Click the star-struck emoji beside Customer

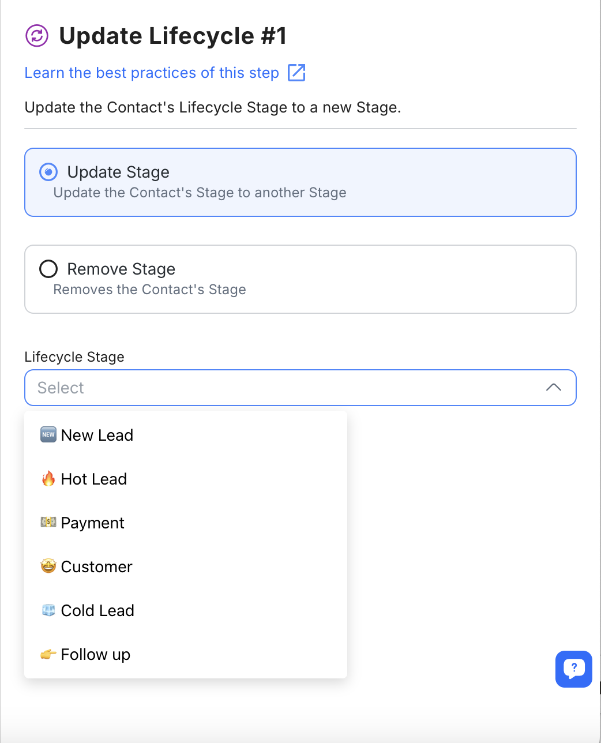[48, 566]
